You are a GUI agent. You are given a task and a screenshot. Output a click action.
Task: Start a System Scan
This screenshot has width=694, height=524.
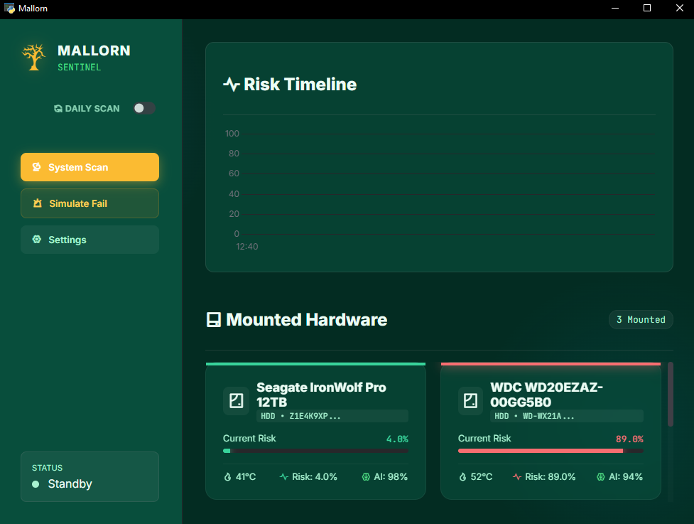(90, 167)
